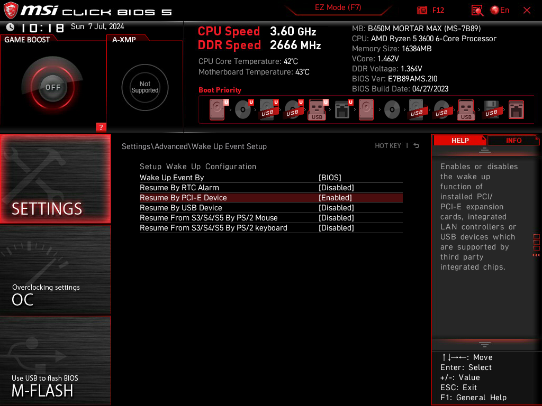Screen dimensions: 542x406
Task: Select the first UEFI hard disk boot icon
Action: pyautogui.click(x=219, y=110)
